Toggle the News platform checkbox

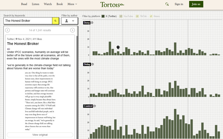(151, 16)
